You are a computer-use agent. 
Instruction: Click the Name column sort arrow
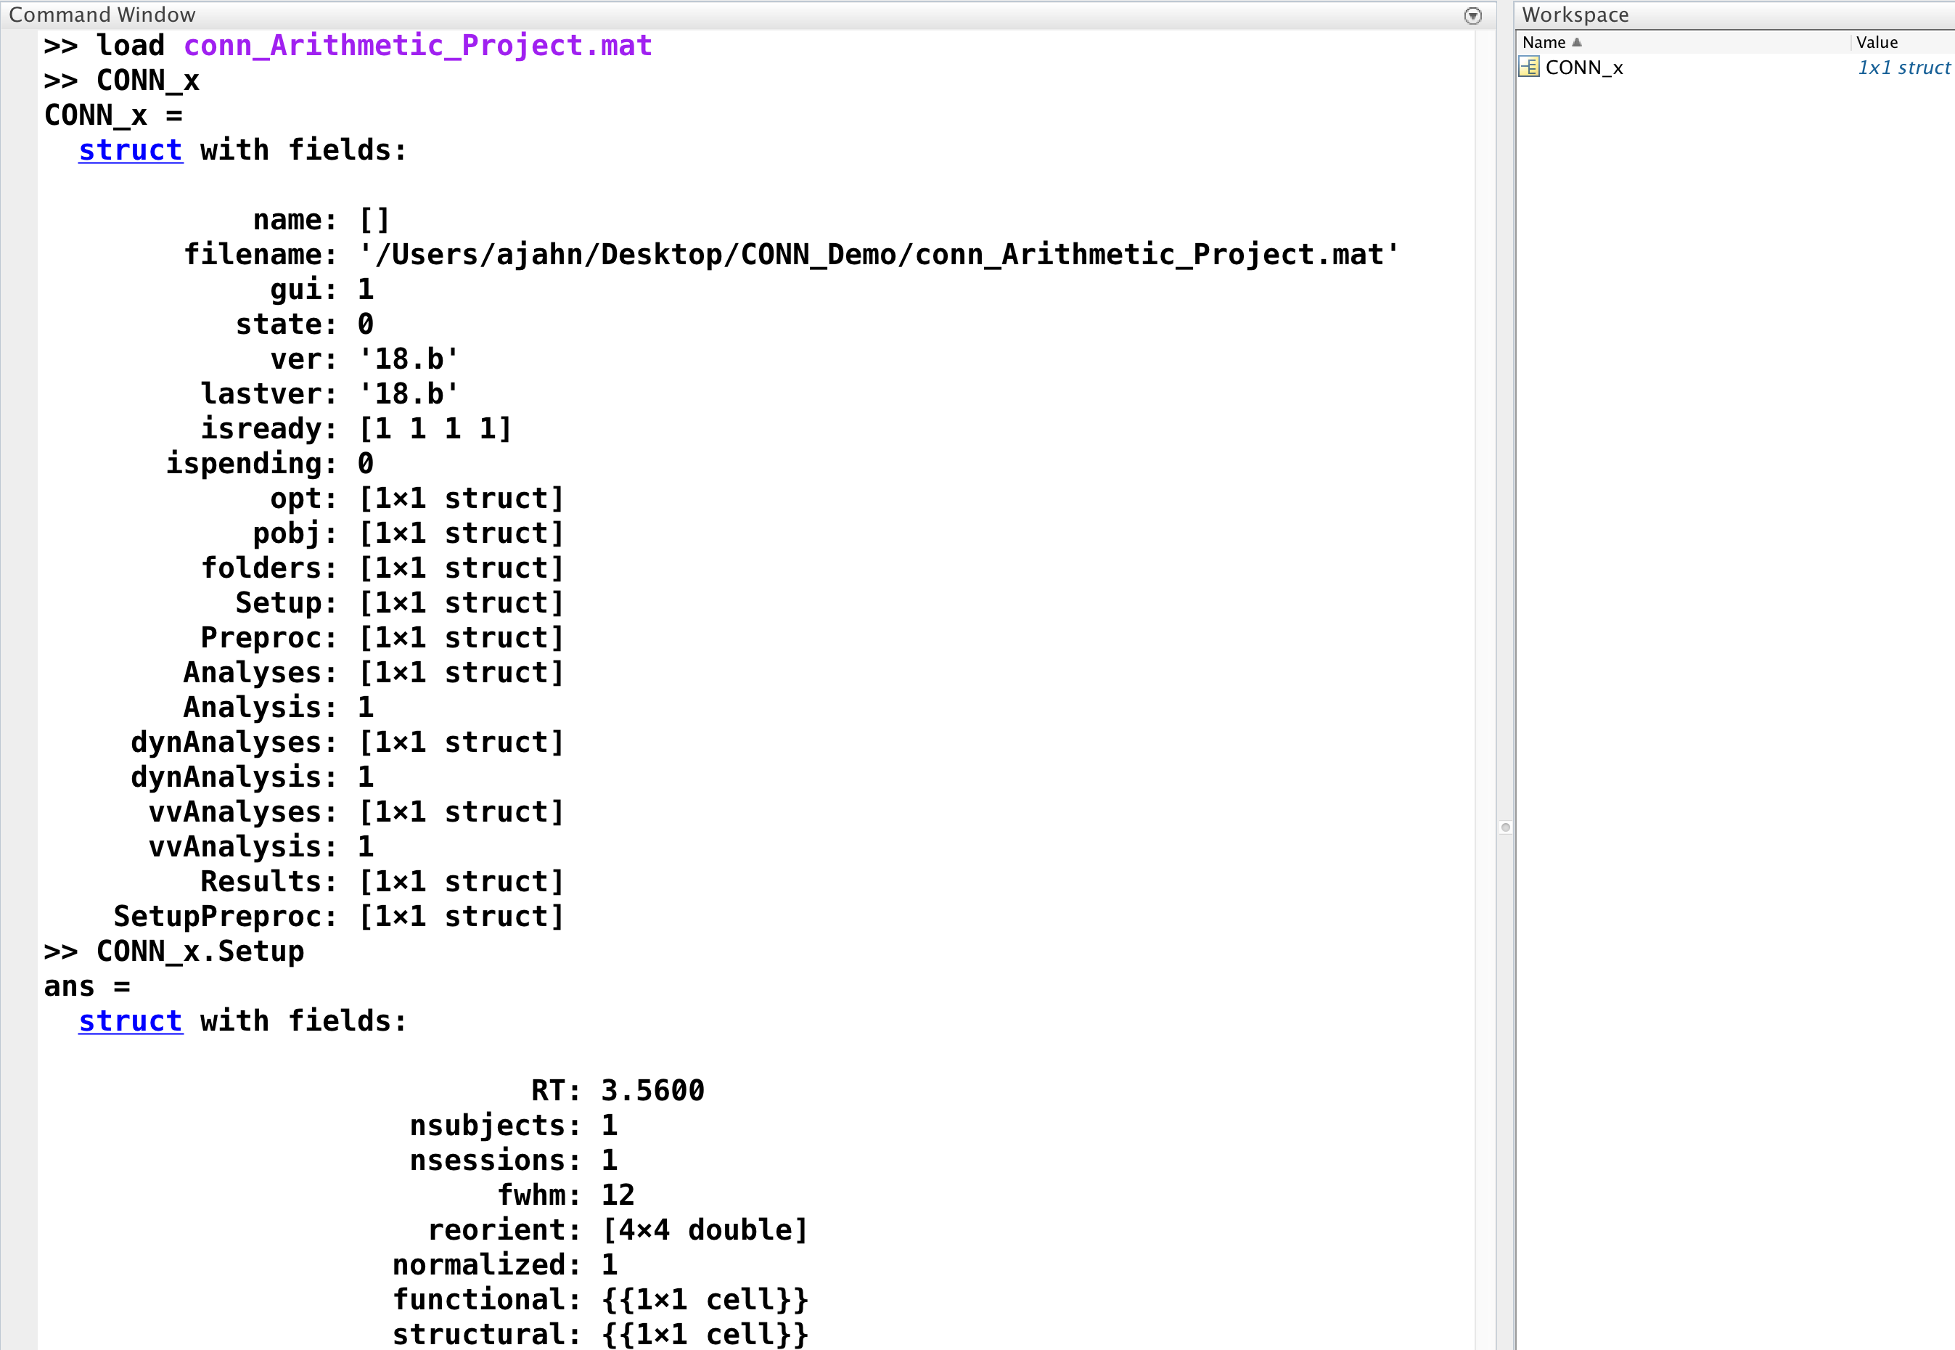[1576, 41]
